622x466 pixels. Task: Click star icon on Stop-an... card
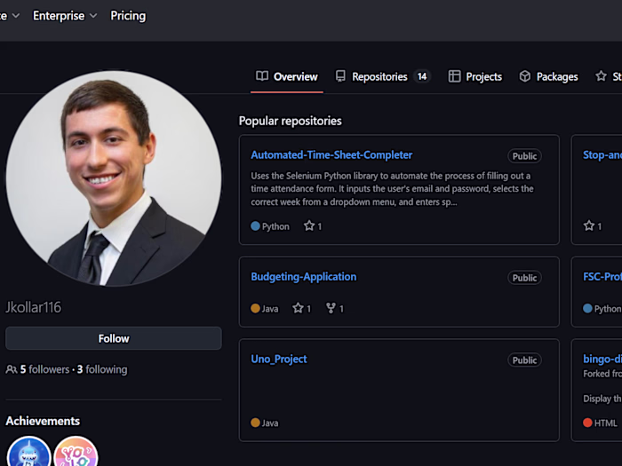coord(588,225)
